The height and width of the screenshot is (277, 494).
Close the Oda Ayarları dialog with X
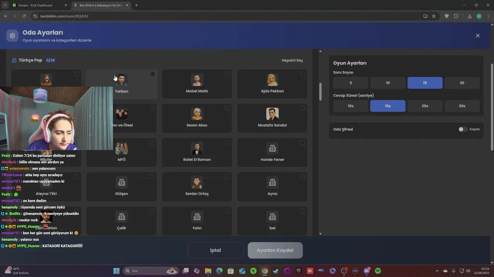[478, 36]
